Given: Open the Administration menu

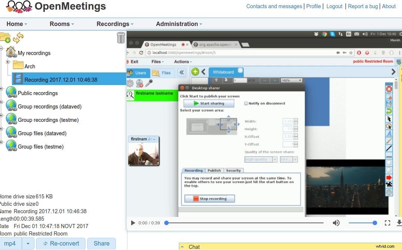Looking at the screenshot, I should pyautogui.click(x=177, y=23).
